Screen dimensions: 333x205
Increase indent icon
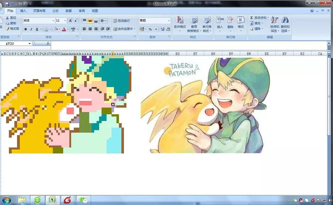click(108, 29)
